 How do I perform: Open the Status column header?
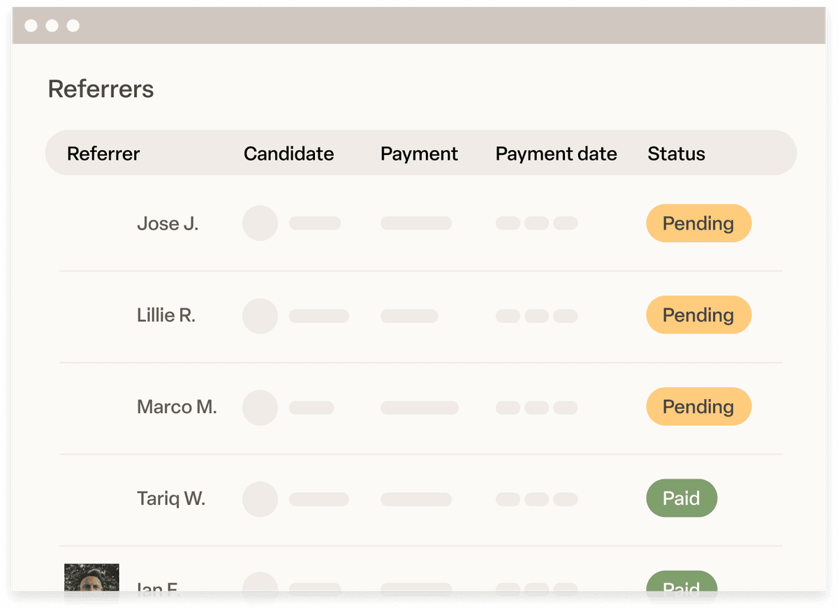pos(676,153)
